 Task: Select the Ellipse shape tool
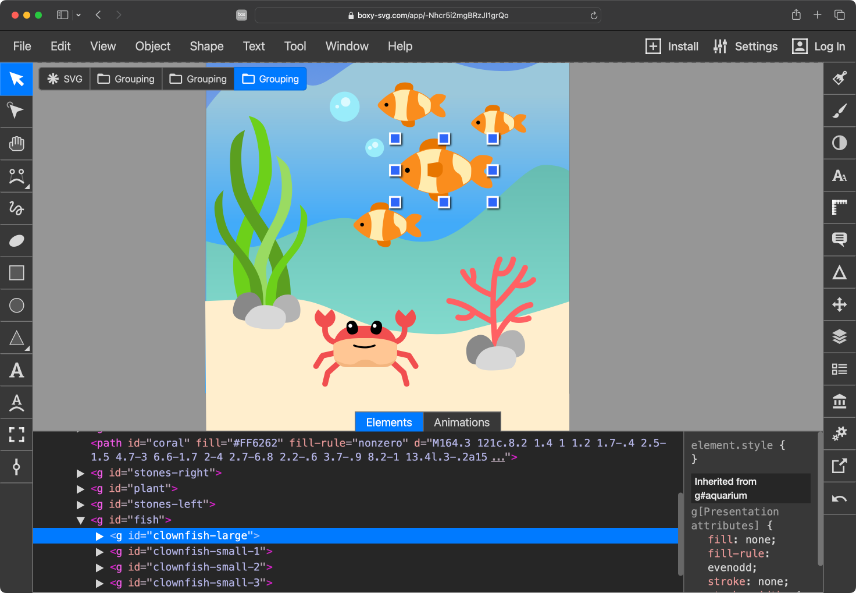(16, 306)
